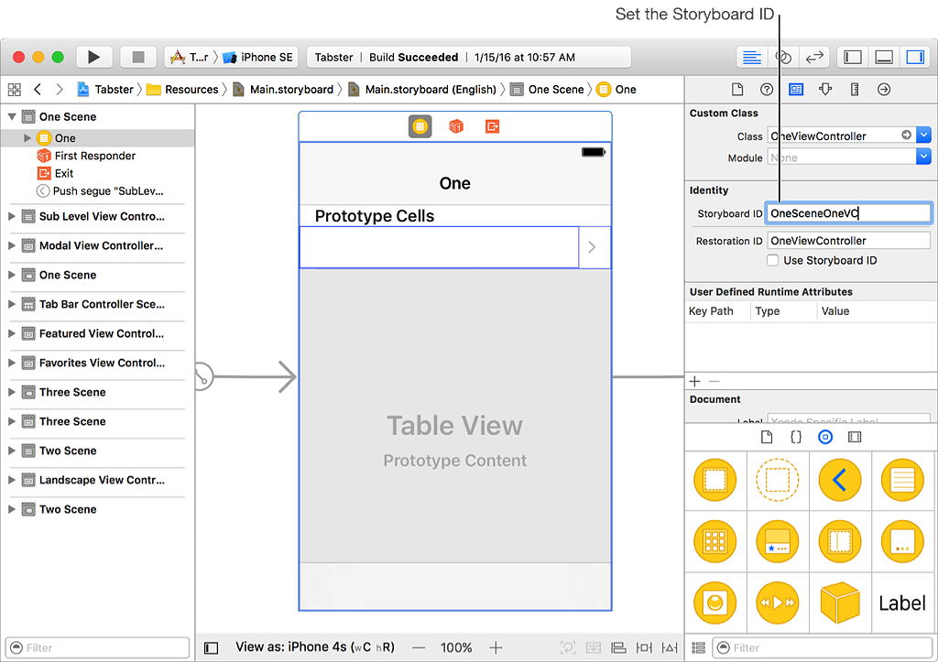
Task: Click the Restoration ID field
Action: [x=848, y=241]
